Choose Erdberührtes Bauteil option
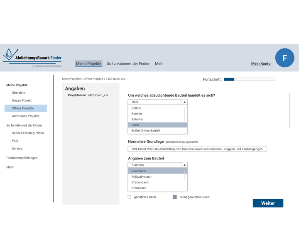 (x=145, y=131)
